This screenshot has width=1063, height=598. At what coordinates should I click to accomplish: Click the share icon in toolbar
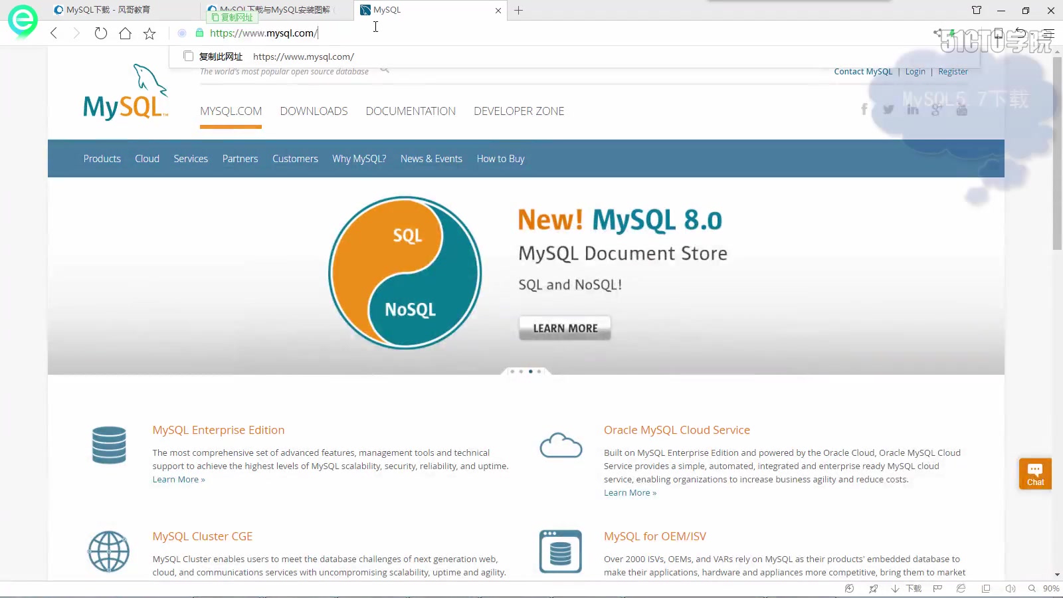pos(937,33)
